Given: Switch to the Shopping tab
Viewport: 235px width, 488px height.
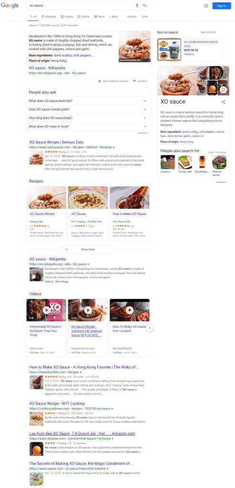Looking at the screenshot, I should click(49, 17).
